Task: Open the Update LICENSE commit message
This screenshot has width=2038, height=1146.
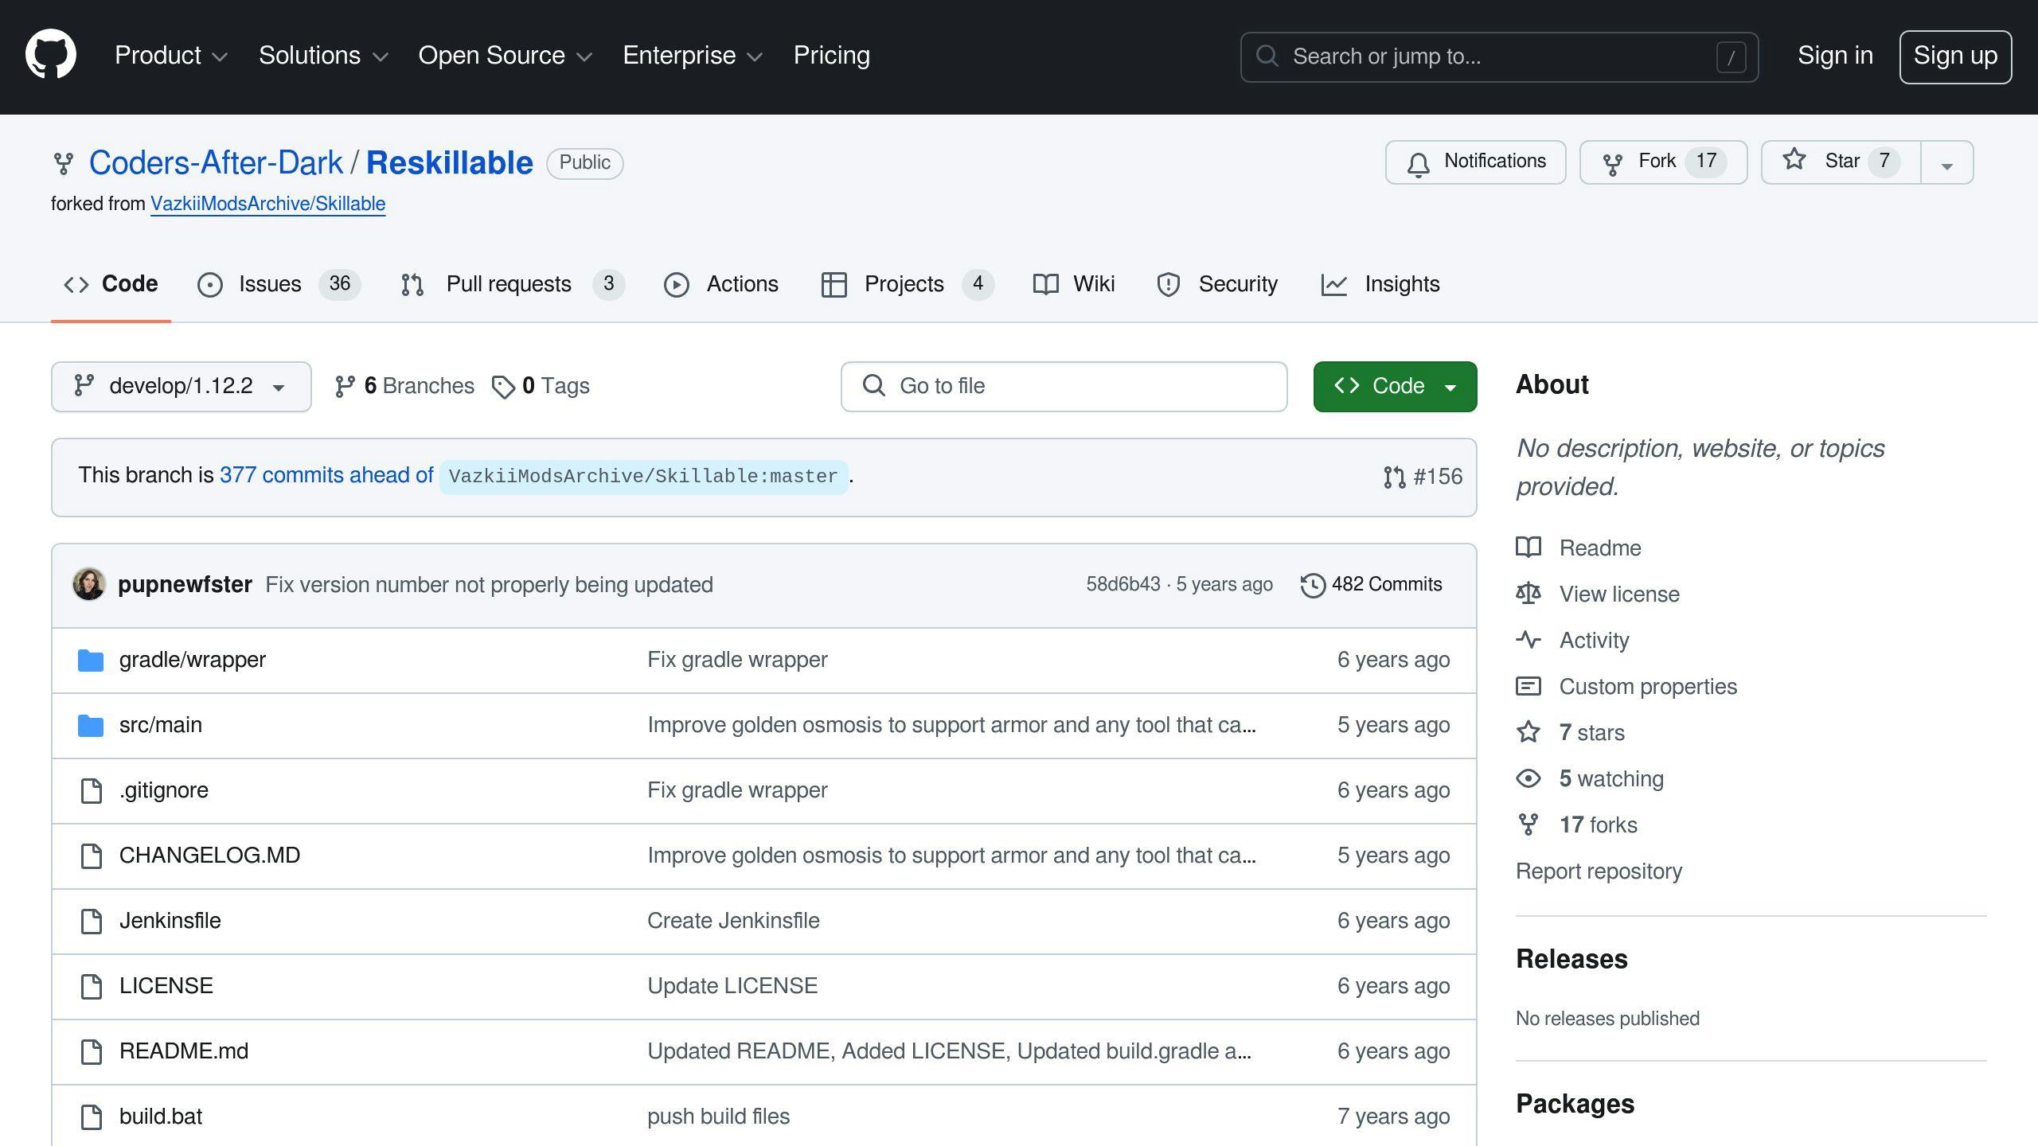Action: 732,986
